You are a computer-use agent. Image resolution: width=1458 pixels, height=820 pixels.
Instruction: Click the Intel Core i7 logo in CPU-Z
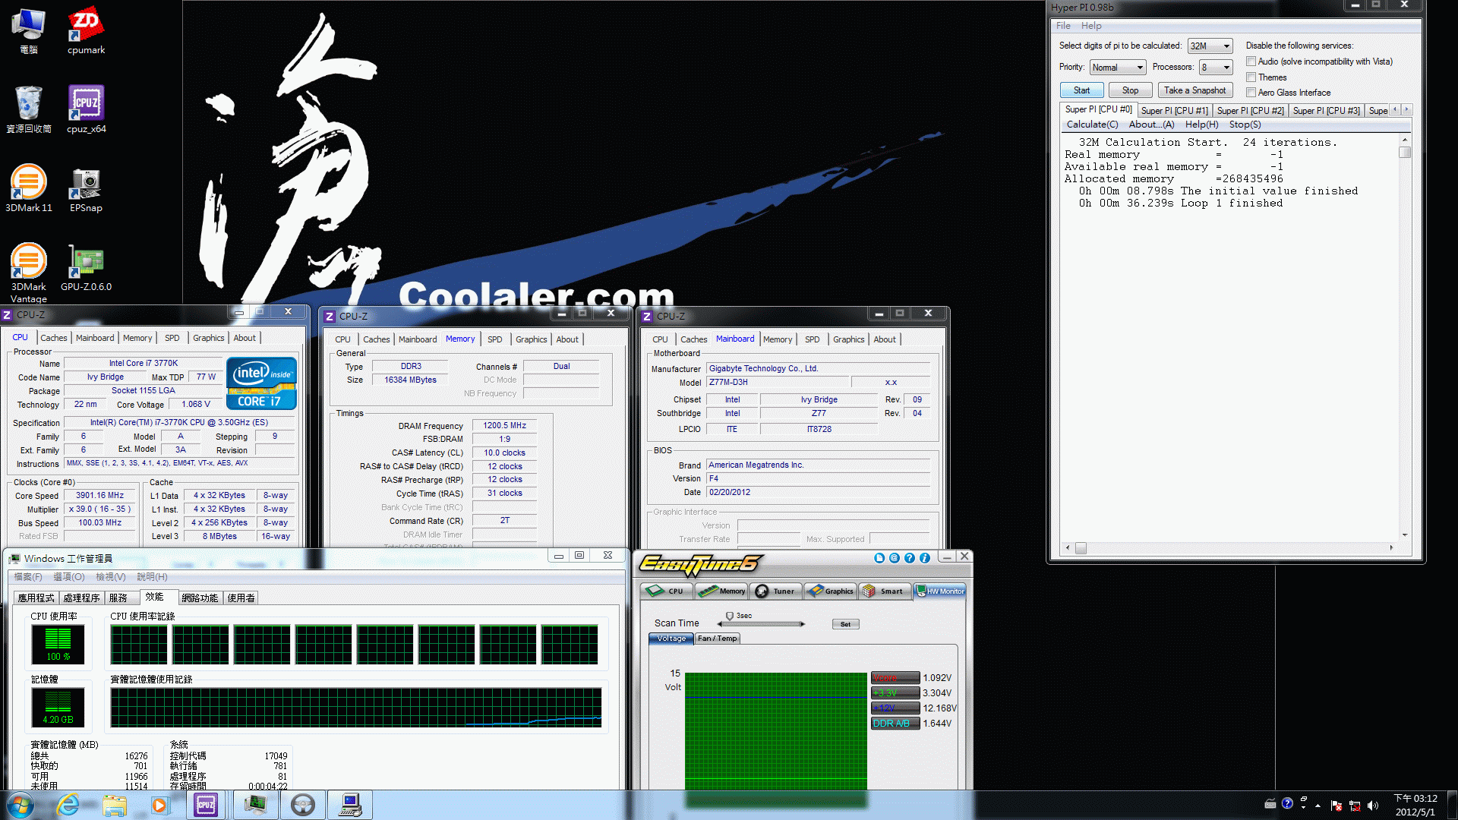click(x=261, y=383)
